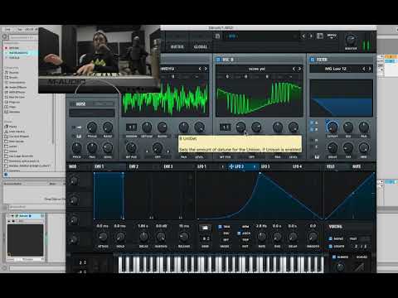
Task: Select the ENV 2 modulation tab
Action: click(133, 166)
